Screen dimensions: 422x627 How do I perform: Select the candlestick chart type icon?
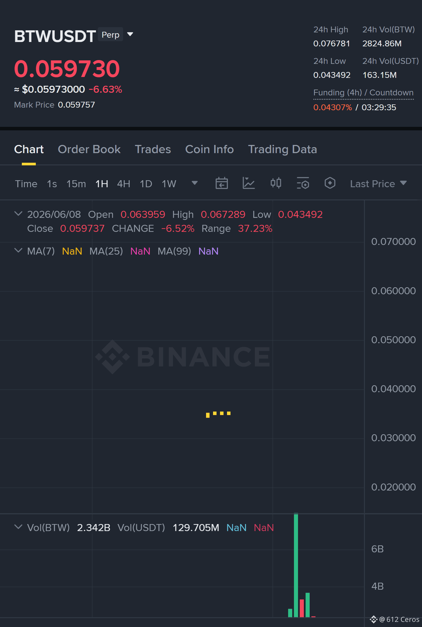(x=276, y=183)
